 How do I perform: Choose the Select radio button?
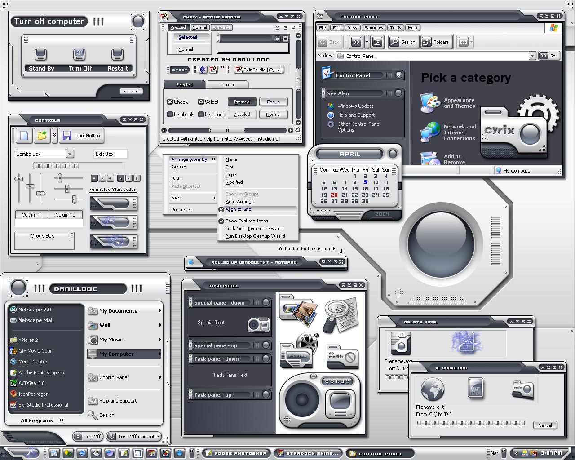pos(201,102)
